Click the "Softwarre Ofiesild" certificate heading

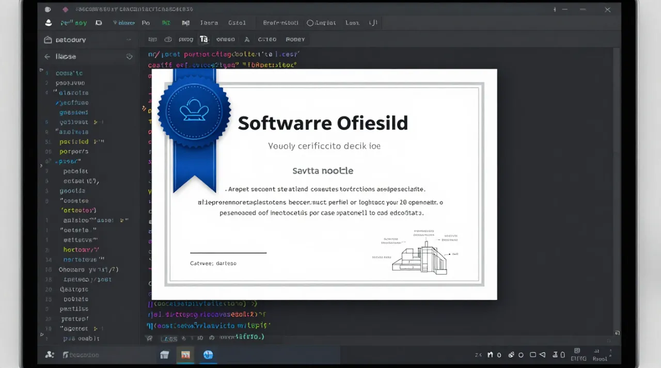(323, 123)
